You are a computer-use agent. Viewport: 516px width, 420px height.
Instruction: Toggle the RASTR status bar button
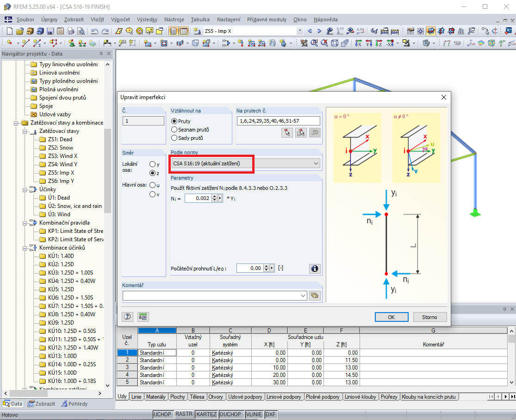tap(184, 414)
